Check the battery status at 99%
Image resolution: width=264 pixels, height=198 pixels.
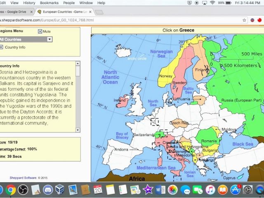(x=224, y=3)
